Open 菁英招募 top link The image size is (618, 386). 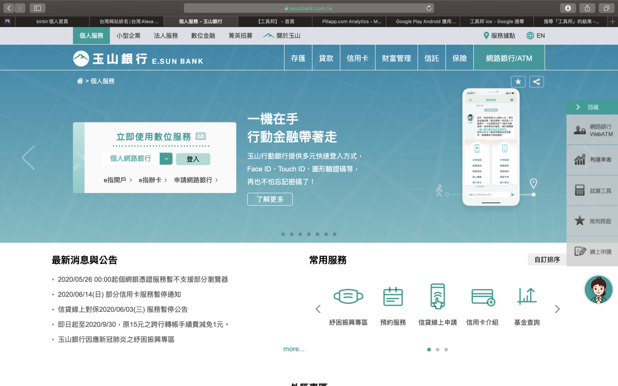coord(240,36)
